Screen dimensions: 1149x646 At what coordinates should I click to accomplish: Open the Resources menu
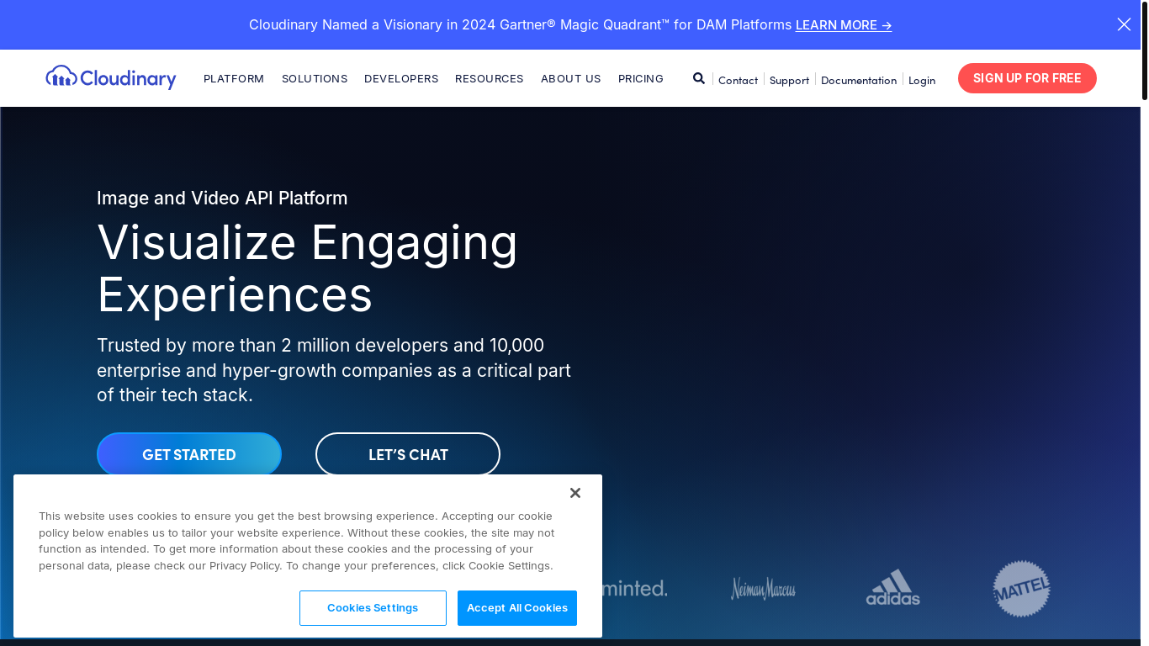pos(490,78)
